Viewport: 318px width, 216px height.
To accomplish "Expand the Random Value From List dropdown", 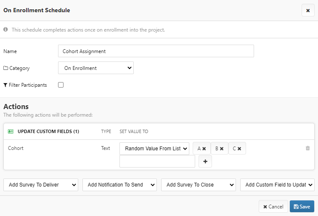I will click(154, 149).
